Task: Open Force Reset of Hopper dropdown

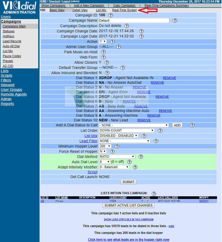Action: (x=103, y=151)
